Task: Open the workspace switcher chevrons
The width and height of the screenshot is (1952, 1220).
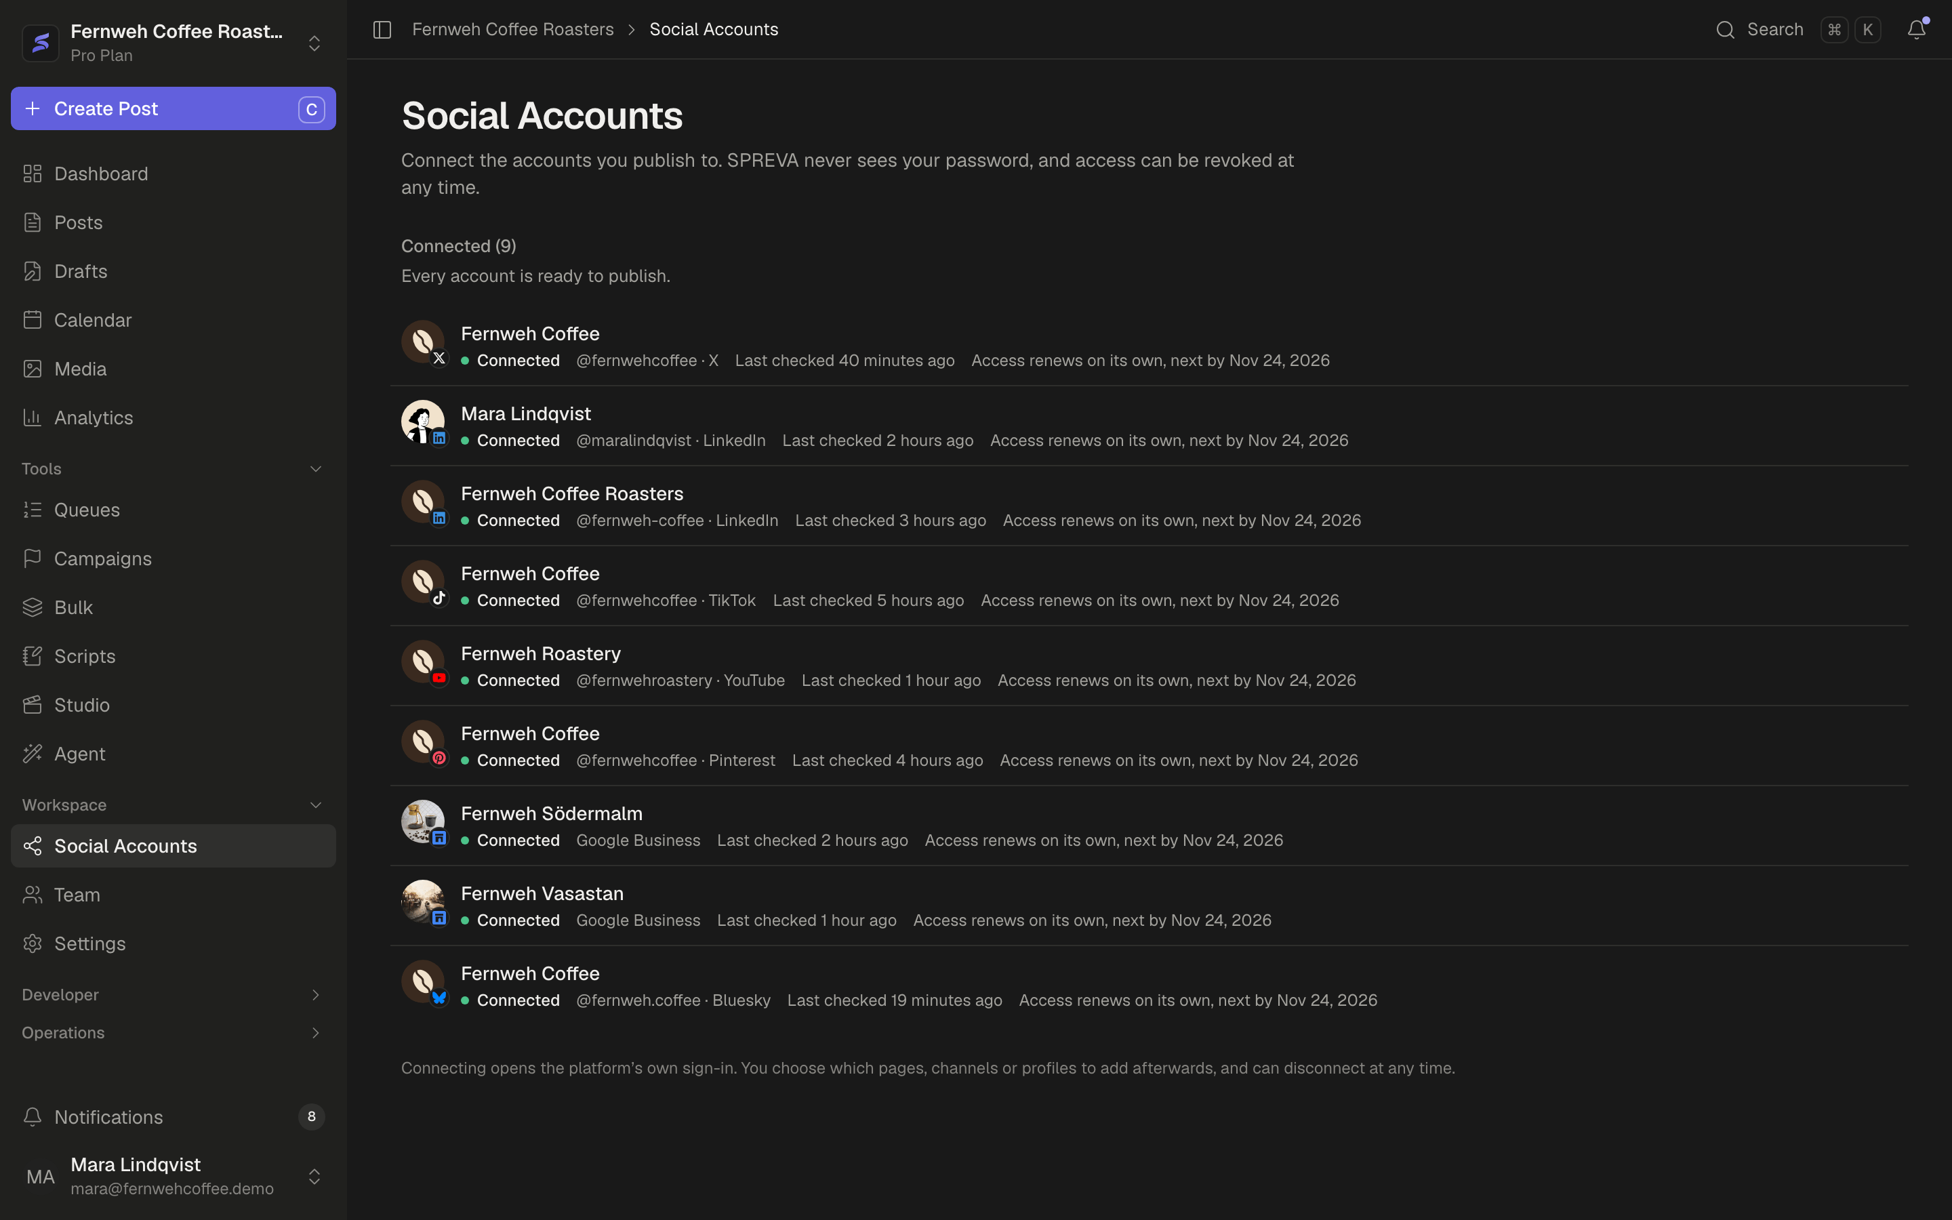Action: pos(314,43)
